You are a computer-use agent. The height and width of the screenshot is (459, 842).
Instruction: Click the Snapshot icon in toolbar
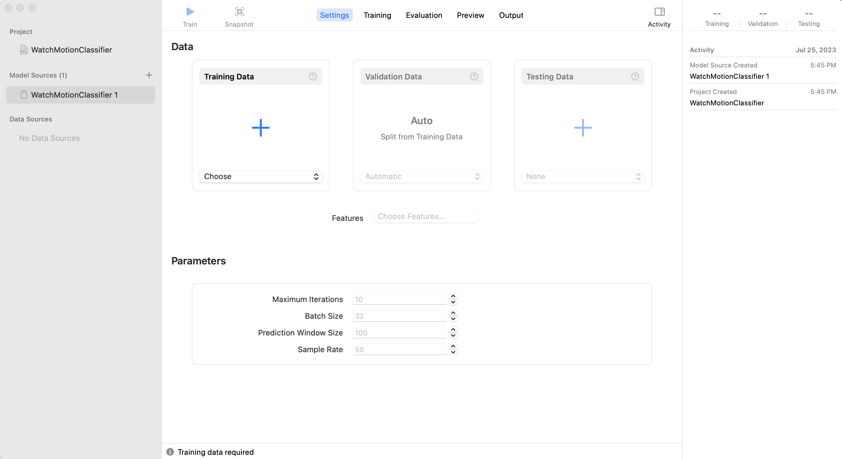tap(239, 12)
